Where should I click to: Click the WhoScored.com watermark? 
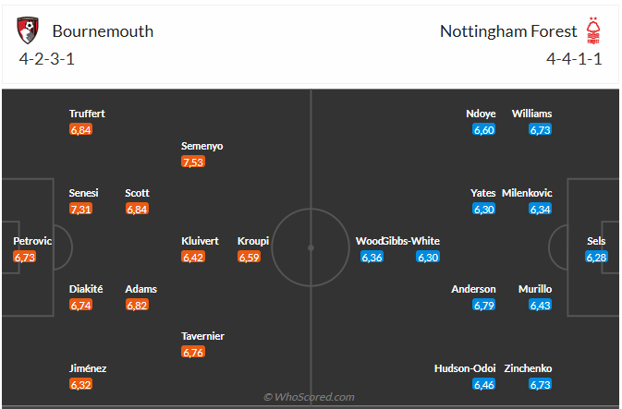311,397
